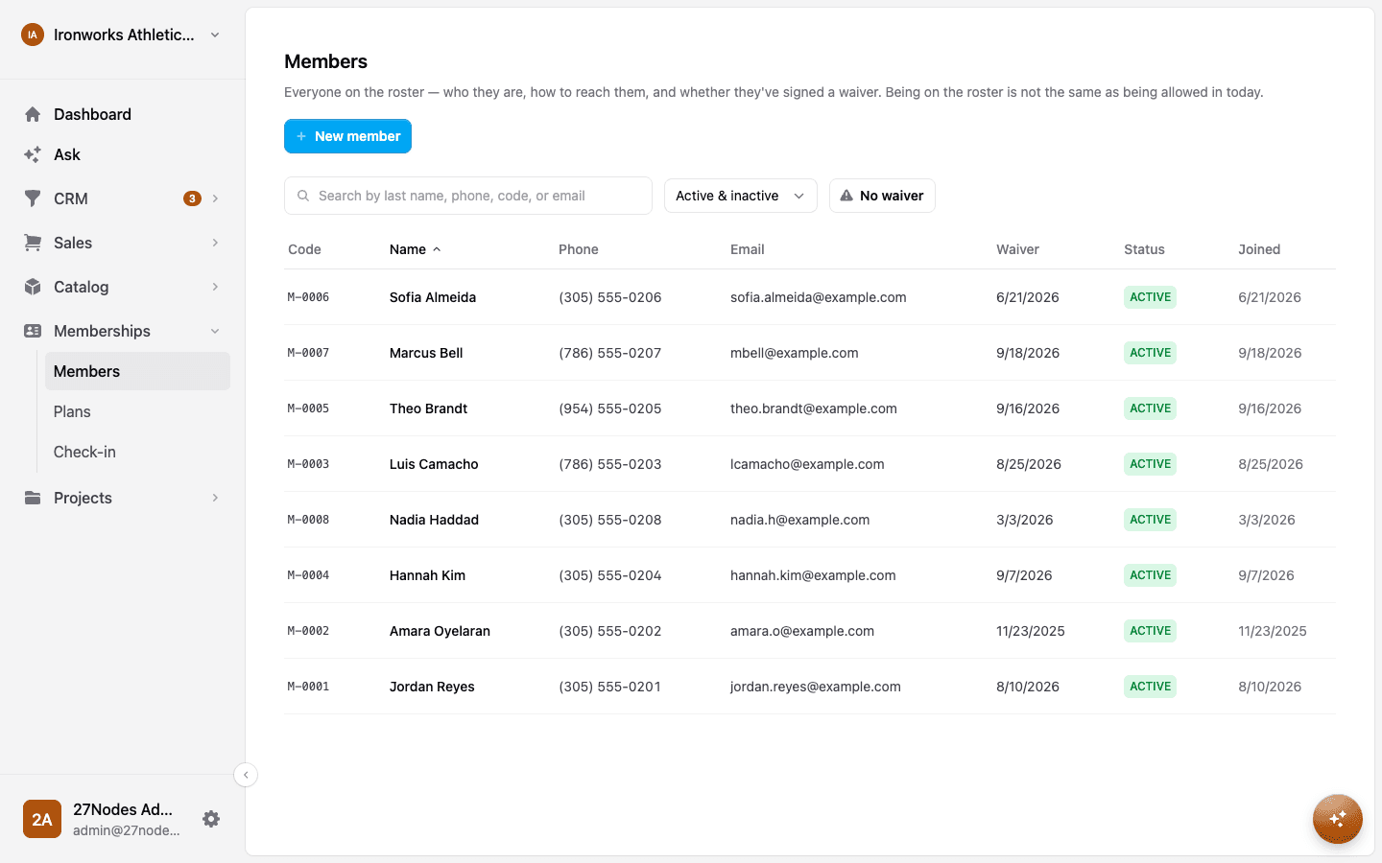The height and width of the screenshot is (863, 1382).
Task: Select member Theo Brandt
Action: [428, 408]
